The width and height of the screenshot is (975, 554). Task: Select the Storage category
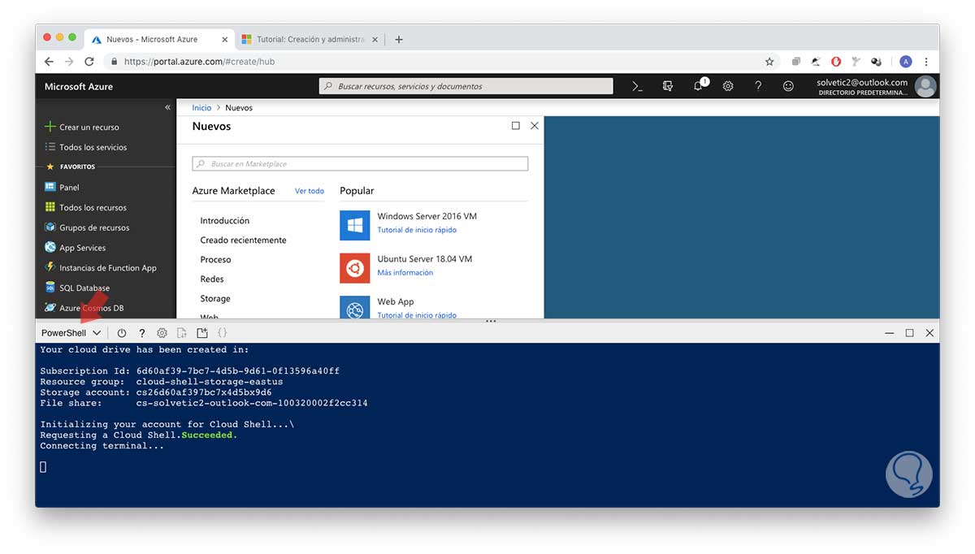(215, 298)
